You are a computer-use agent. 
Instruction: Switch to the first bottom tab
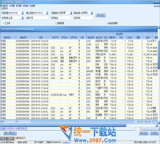tap(4, 139)
